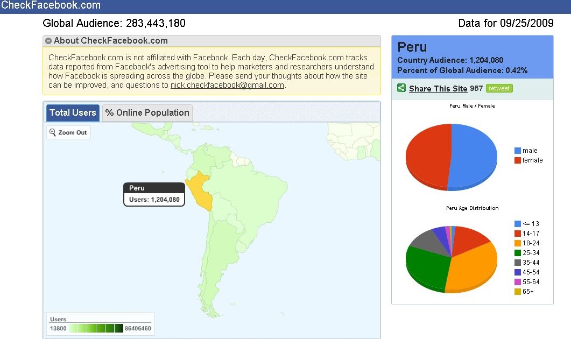The image size is (571, 339).
Task: Click 'Percent of Global Audience: 0.42%' text
Action: [x=462, y=70]
